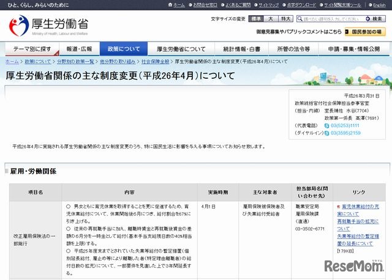Call the dial-in number 03(3595)2159
Screen dimensions: 392x280
click(345, 133)
